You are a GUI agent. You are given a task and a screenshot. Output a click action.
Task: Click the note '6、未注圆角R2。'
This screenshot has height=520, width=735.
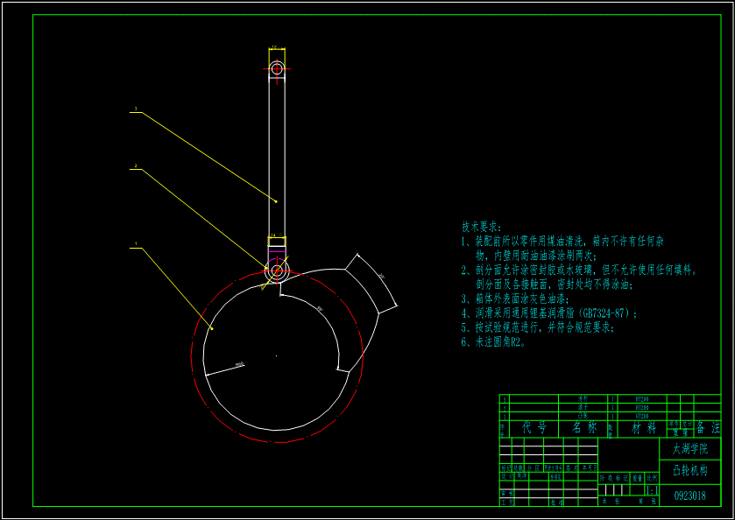point(493,342)
